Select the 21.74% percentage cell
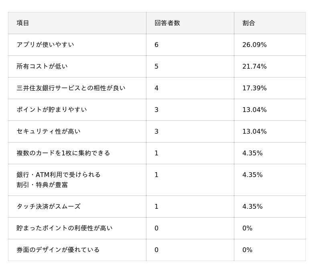Viewport: 321px width, 273px height. pos(254,66)
